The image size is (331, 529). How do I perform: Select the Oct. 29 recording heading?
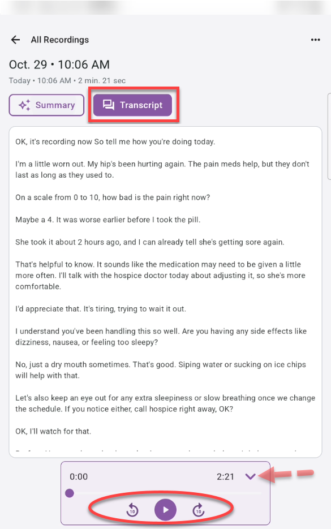pos(58,64)
